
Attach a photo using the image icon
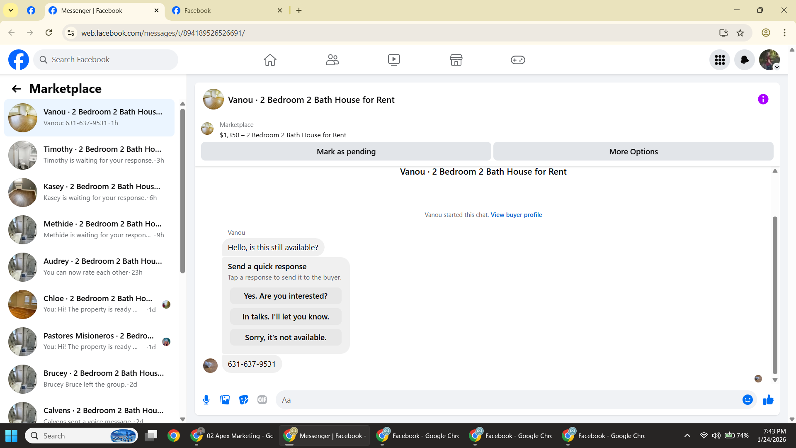point(225,400)
